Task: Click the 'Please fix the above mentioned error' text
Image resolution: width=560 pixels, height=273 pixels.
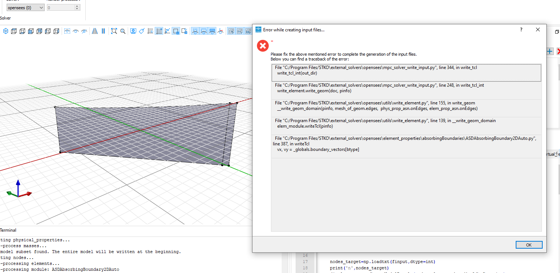Action: click(343, 54)
